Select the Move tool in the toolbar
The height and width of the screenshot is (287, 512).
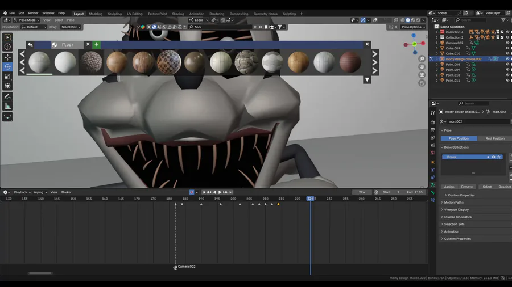[x=7, y=57]
